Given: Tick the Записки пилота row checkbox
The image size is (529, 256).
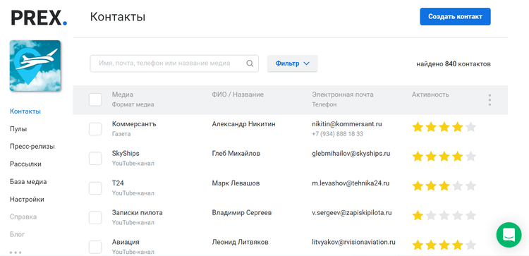Looking at the screenshot, I should pos(95,217).
